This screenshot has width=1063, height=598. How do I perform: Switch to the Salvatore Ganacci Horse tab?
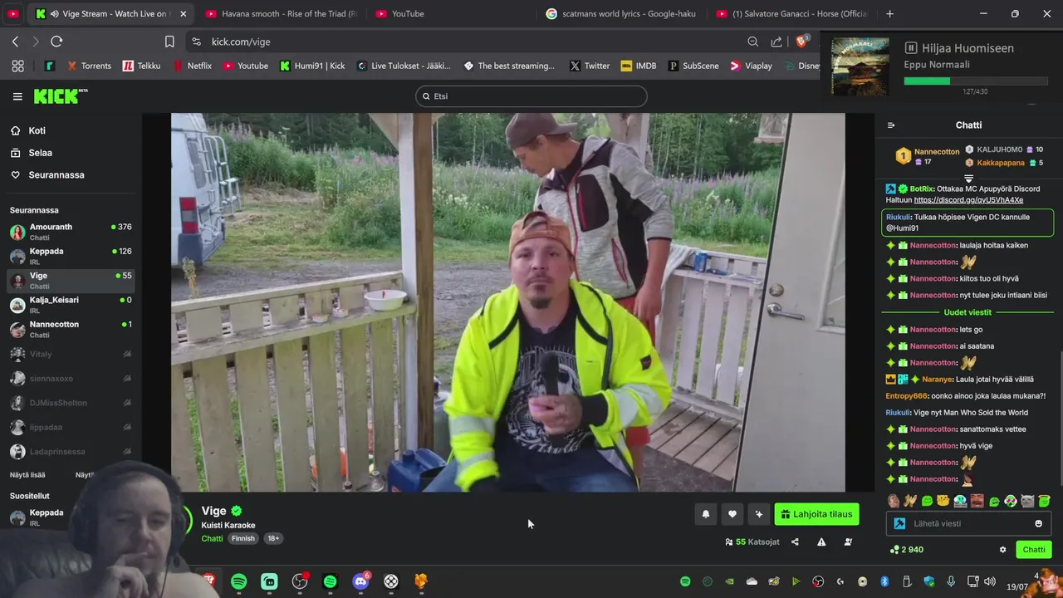791,14
